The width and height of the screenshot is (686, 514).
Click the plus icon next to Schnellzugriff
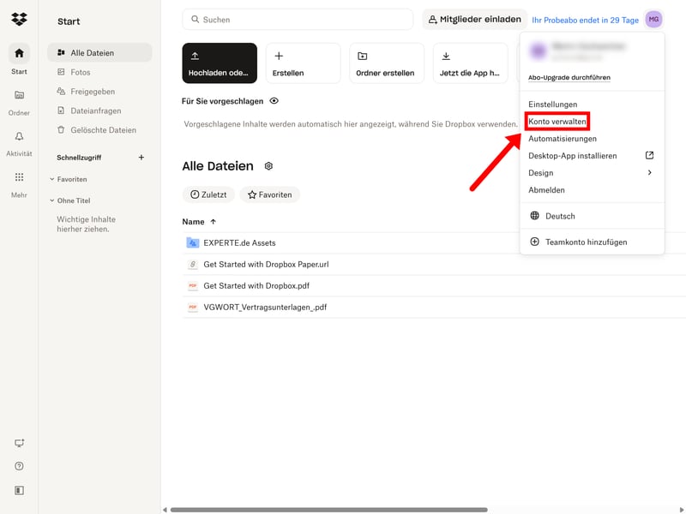point(141,158)
